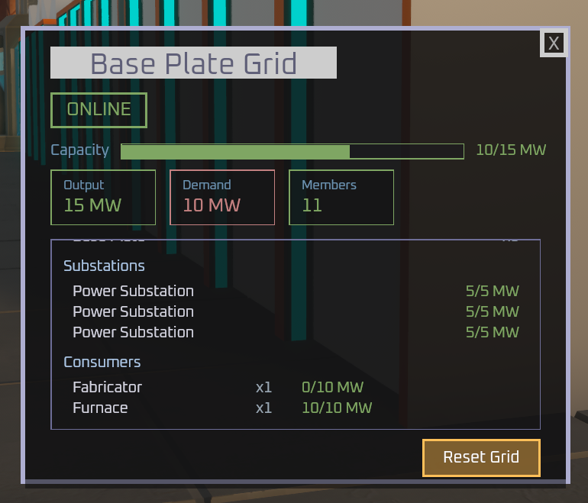The width and height of the screenshot is (588, 503).
Task: Close the Base Plate Grid dialog
Action: pyautogui.click(x=554, y=43)
